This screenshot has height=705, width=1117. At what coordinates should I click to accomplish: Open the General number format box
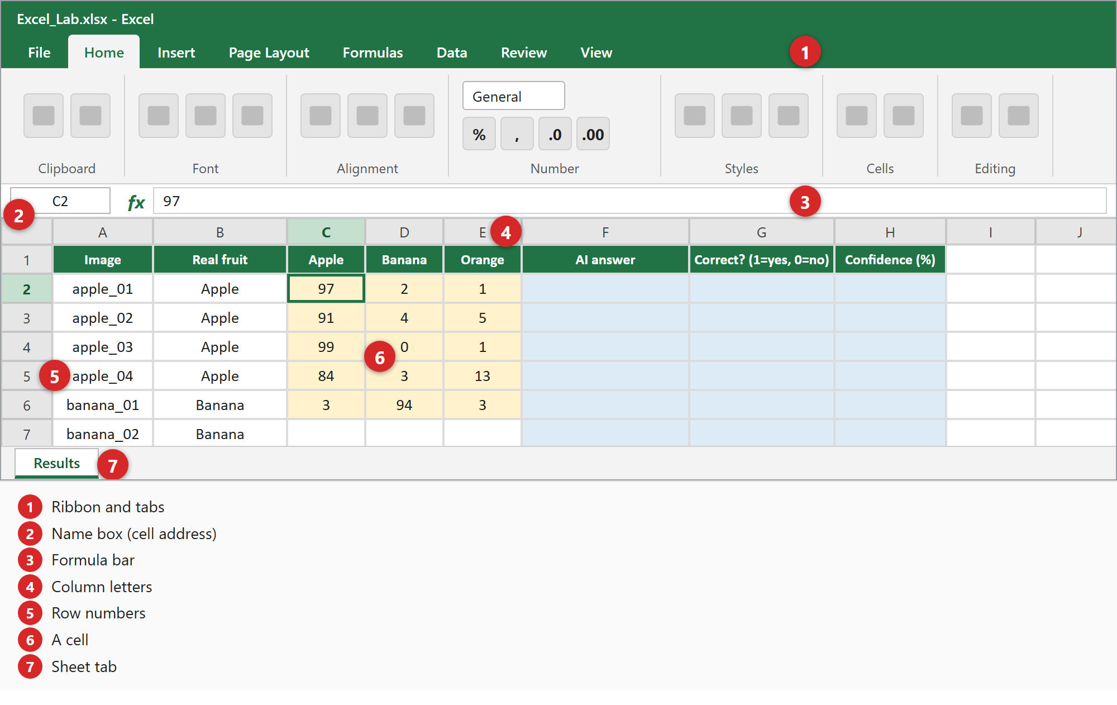pos(514,96)
